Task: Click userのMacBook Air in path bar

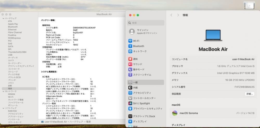Action: 56,122
